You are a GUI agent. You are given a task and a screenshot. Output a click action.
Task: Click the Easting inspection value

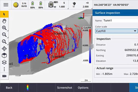click(x=132, y=56)
